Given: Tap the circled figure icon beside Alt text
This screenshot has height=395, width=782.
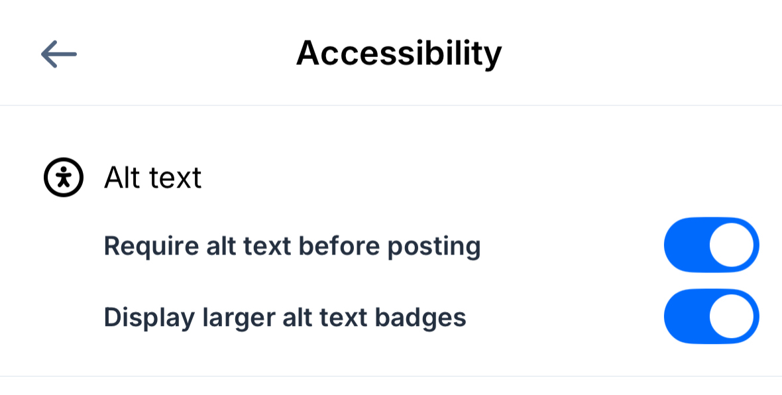Looking at the screenshot, I should tap(64, 178).
